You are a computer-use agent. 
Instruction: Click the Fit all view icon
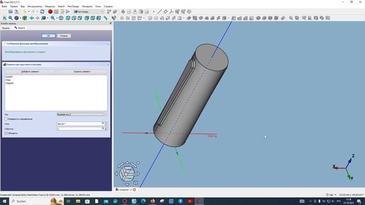5,18
